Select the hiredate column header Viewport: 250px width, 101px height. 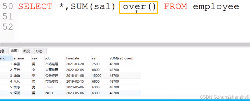pos(78,58)
